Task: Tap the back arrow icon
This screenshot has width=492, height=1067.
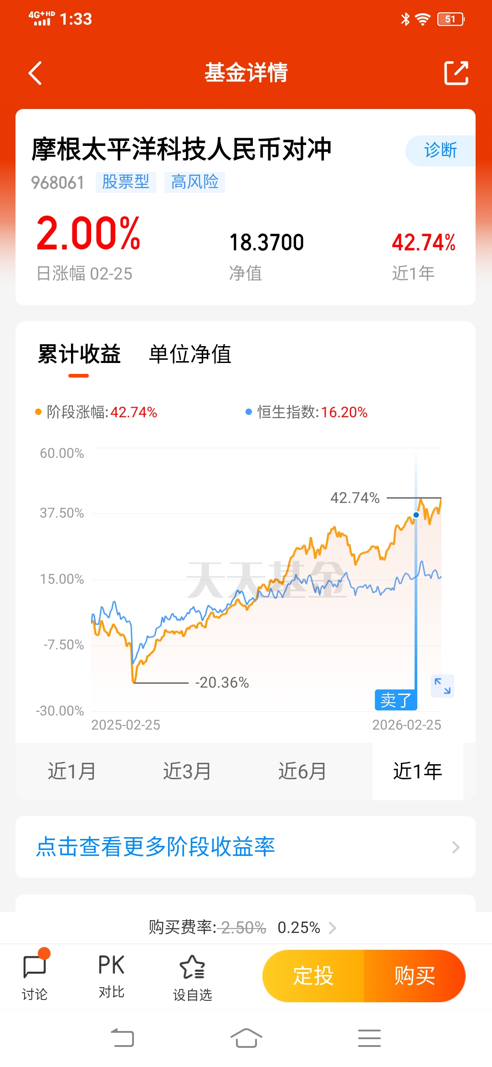Action: pyautogui.click(x=36, y=73)
